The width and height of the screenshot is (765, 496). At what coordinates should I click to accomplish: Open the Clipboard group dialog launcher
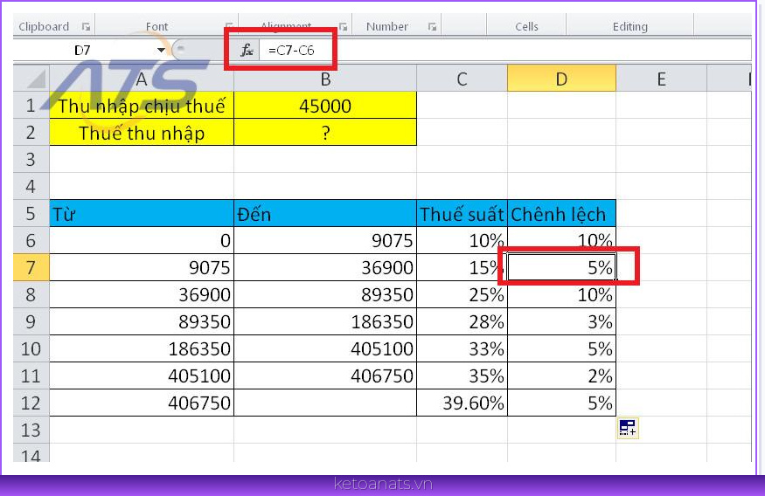click(86, 27)
